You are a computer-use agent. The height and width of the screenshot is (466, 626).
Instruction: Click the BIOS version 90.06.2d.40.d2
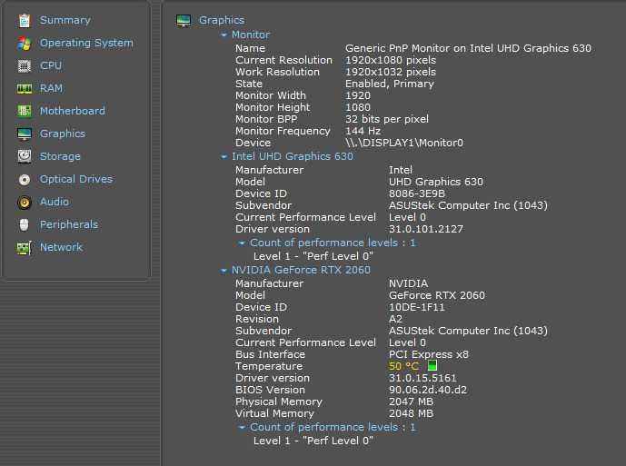[x=428, y=390]
